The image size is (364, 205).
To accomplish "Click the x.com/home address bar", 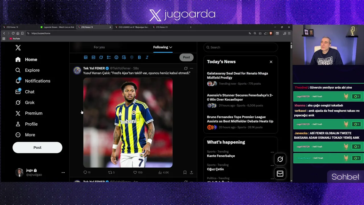I will [x=136, y=33].
